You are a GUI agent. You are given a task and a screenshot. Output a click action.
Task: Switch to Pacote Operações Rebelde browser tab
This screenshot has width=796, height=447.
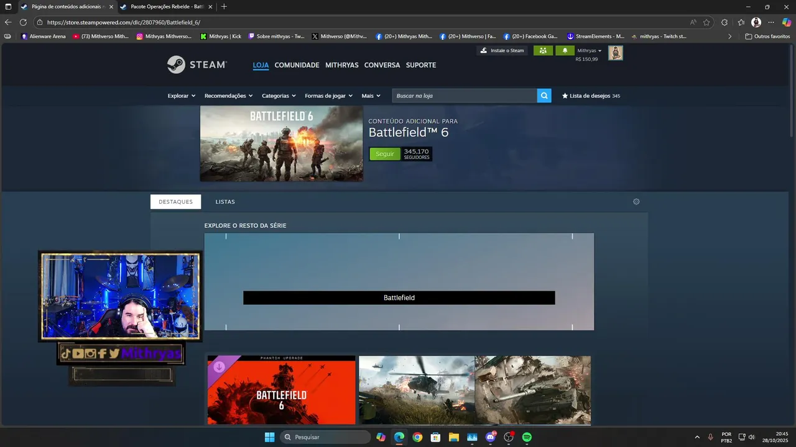click(x=167, y=7)
